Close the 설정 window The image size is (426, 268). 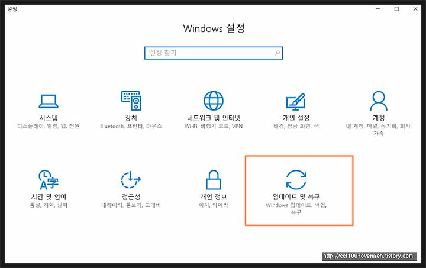[415, 9]
